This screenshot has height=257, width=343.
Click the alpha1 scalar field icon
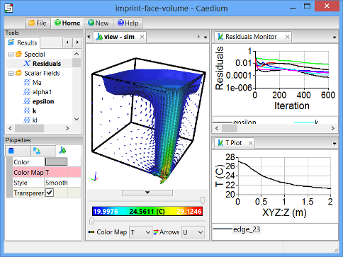click(x=27, y=92)
